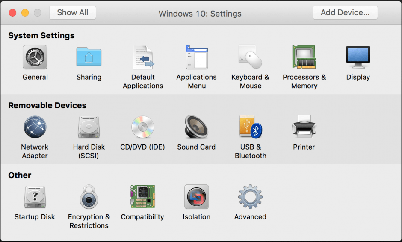Open Keyboard & Mouse settings
Screen dimensions: 402x242
pyautogui.click(x=250, y=57)
